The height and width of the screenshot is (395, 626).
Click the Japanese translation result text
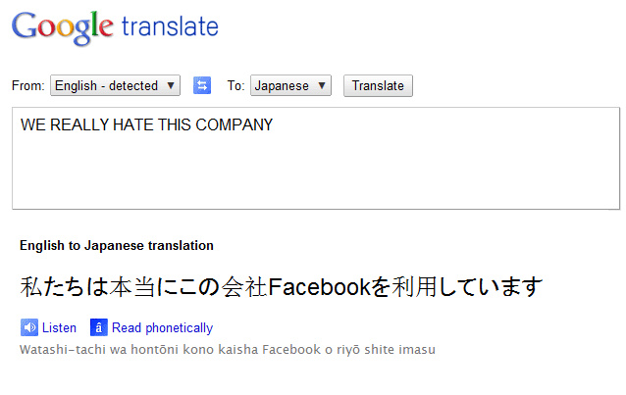point(281,287)
